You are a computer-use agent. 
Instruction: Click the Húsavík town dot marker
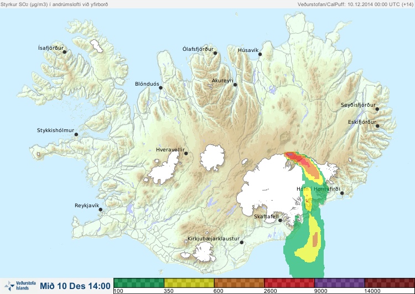click(x=260, y=54)
